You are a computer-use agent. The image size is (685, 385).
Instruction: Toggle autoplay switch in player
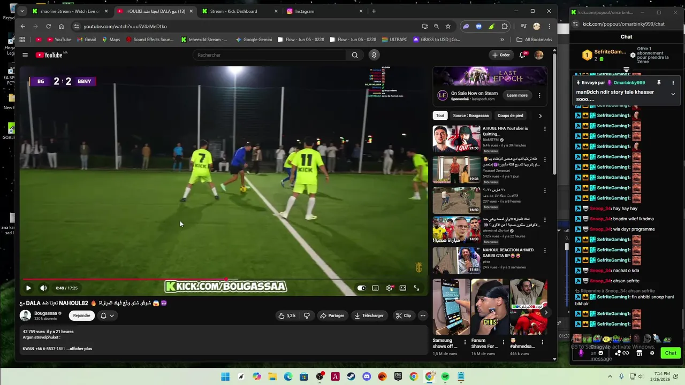click(362, 288)
